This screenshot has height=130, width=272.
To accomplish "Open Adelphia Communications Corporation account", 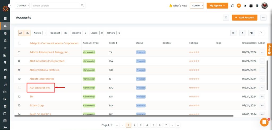I will [x=54, y=43].
